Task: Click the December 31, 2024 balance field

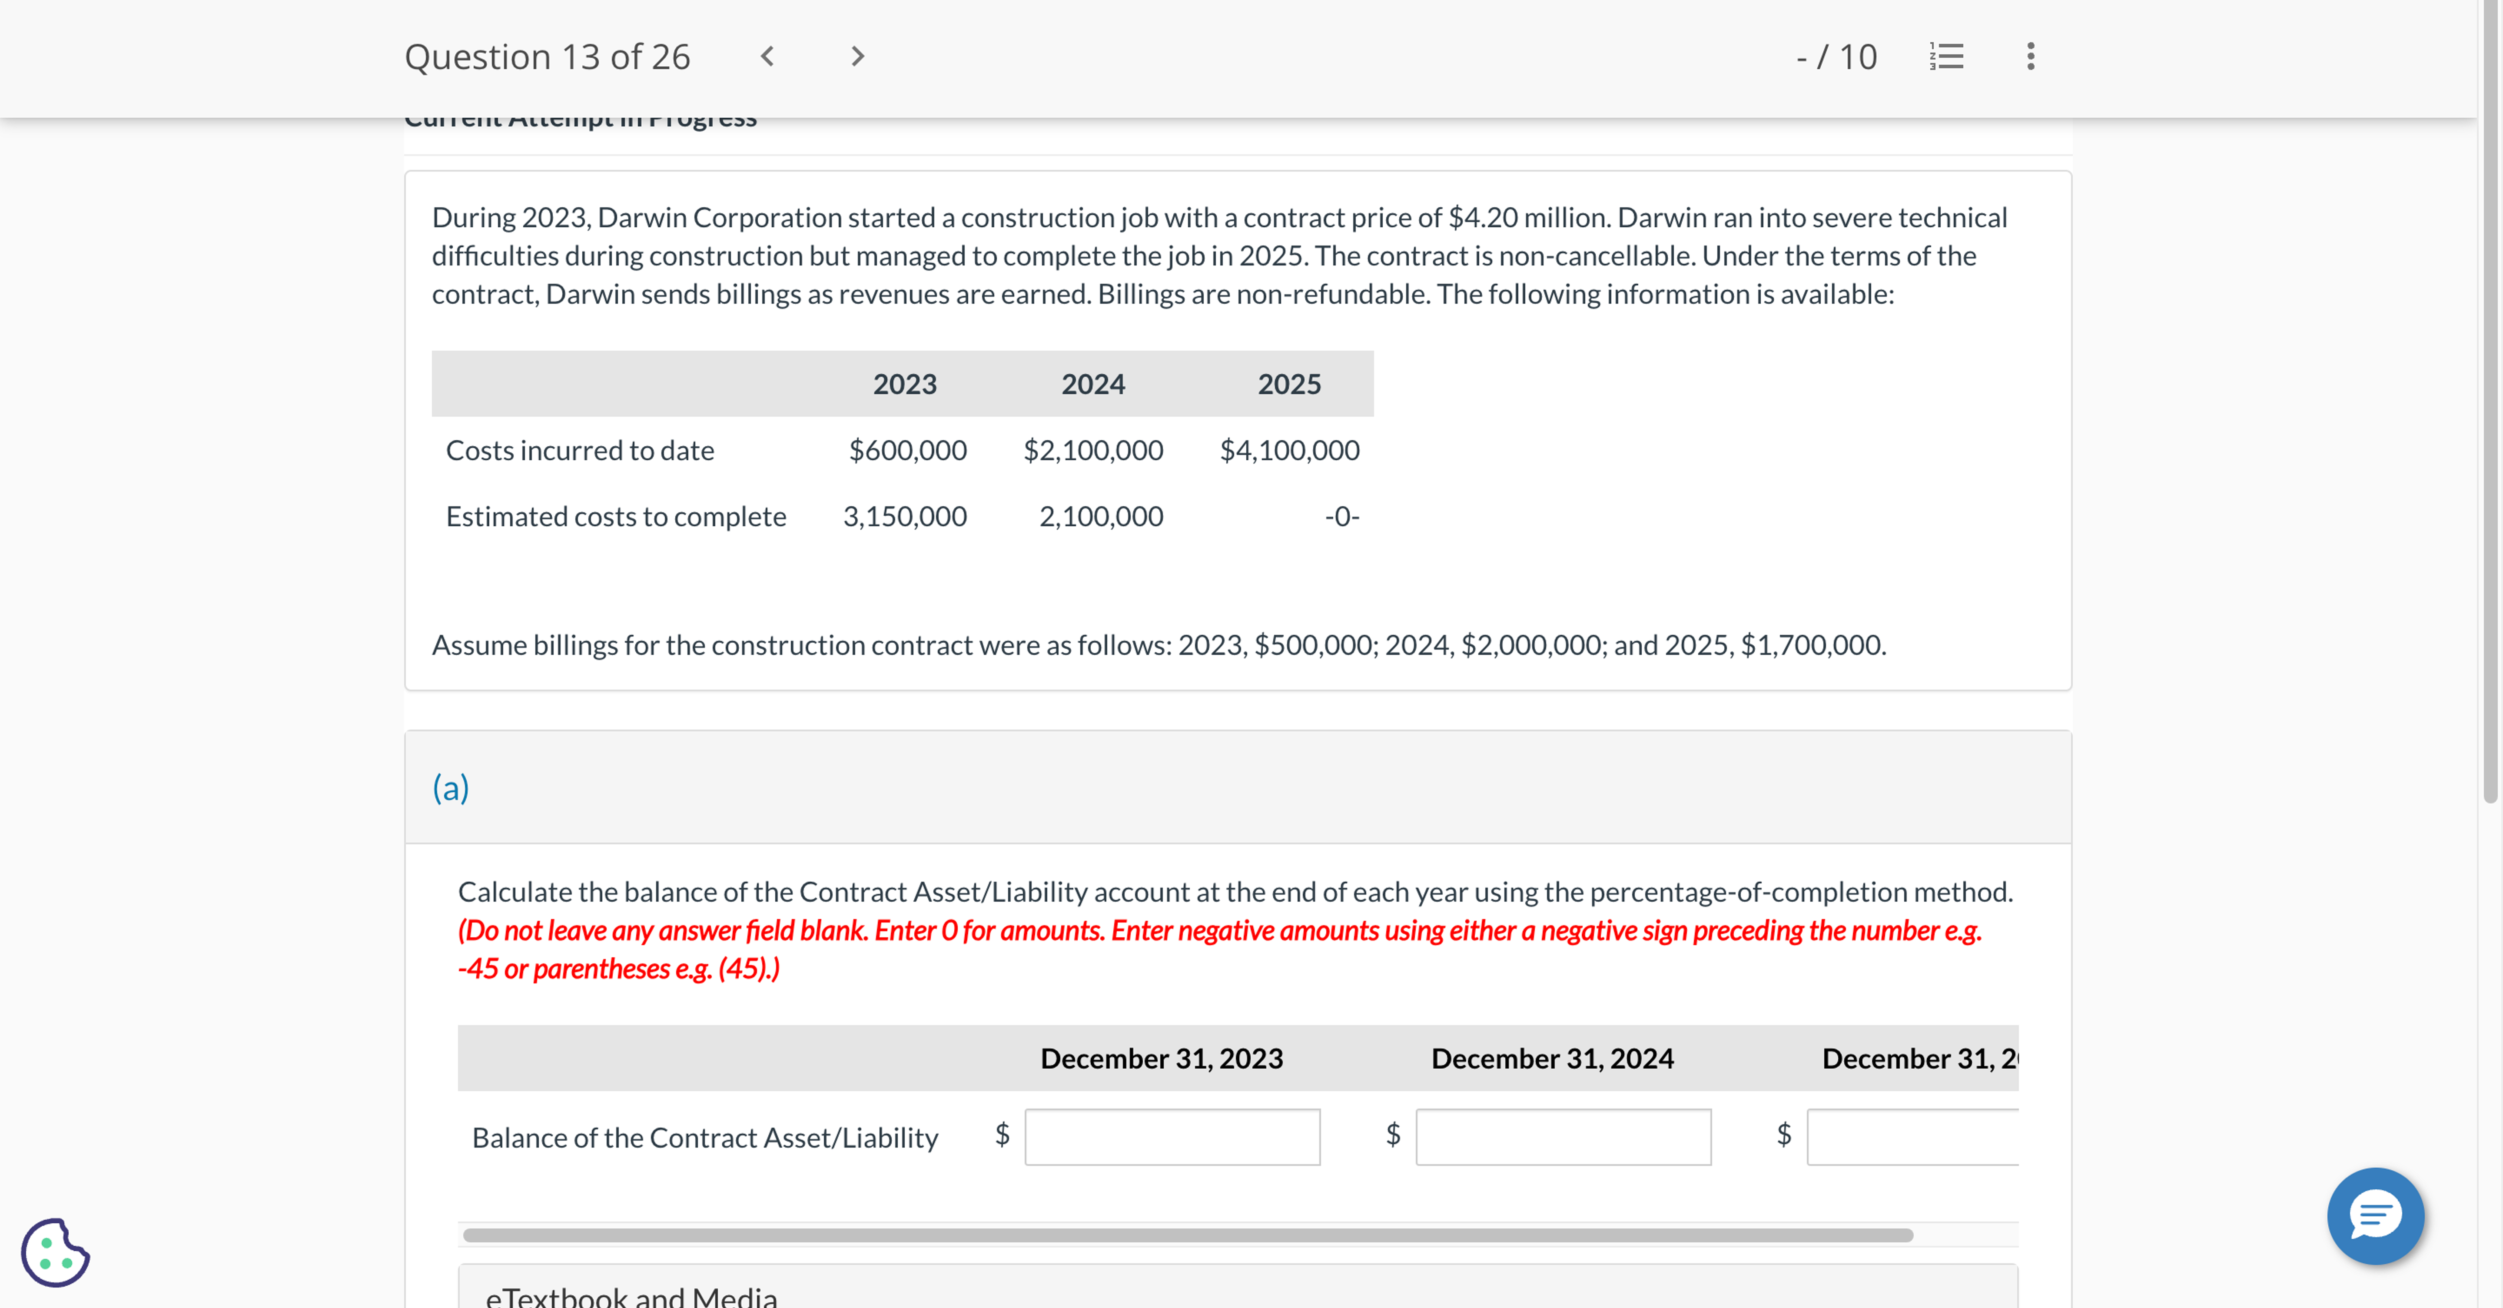Action: pyautogui.click(x=1563, y=1136)
